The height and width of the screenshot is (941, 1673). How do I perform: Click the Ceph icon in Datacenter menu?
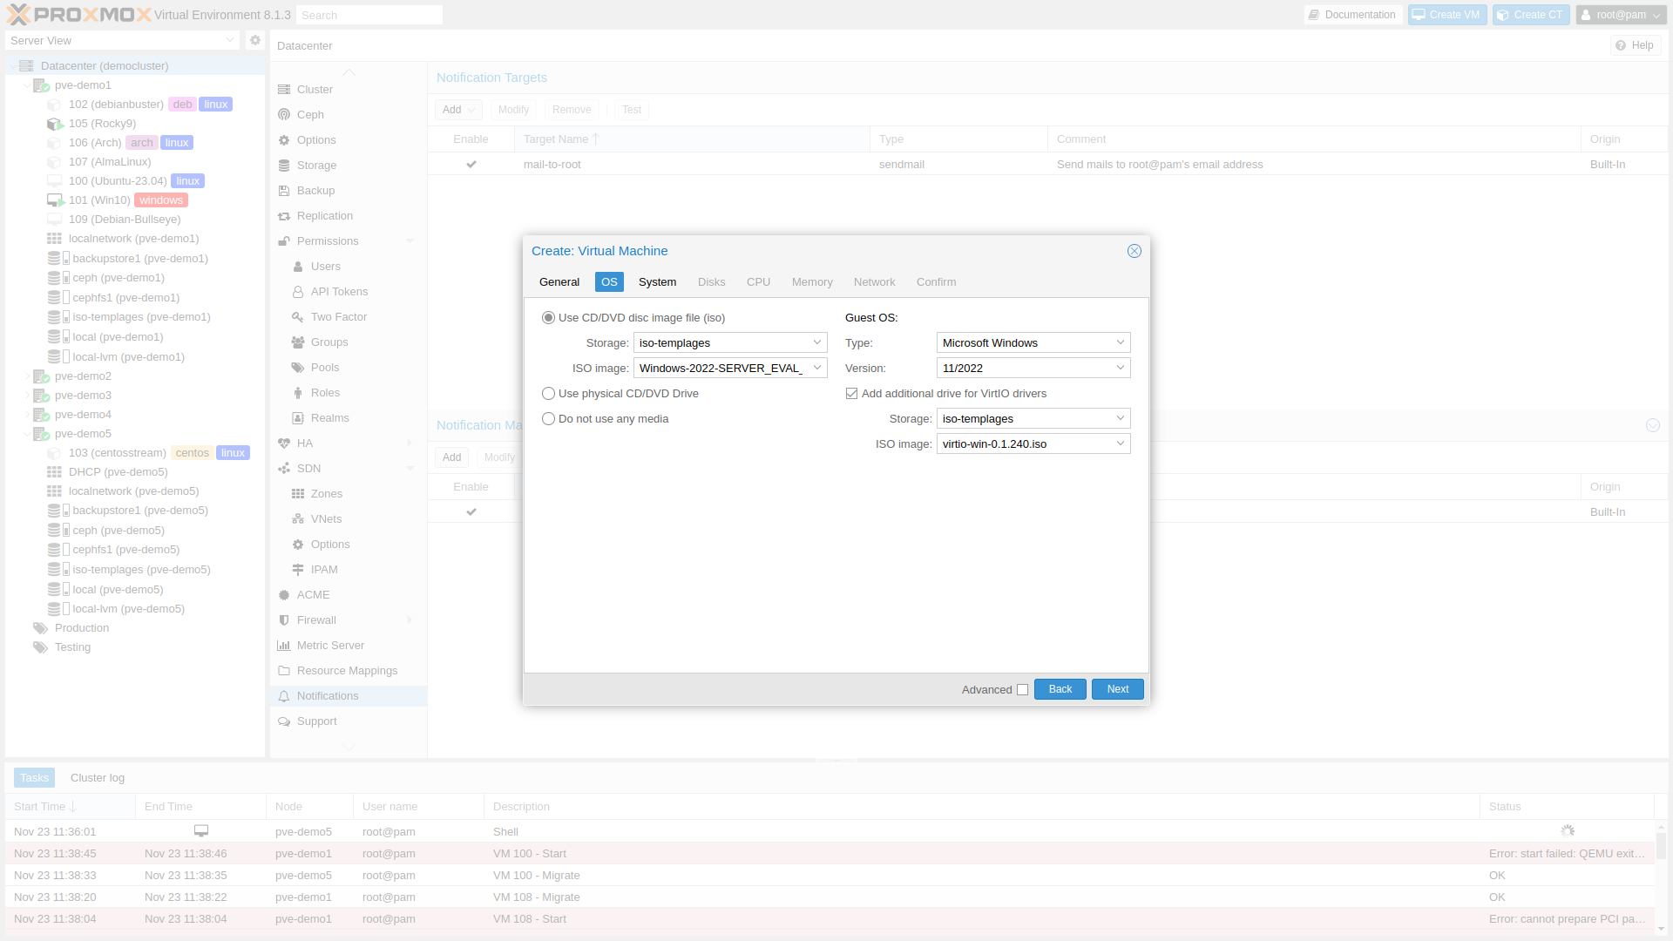pyautogui.click(x=284, y=115)
